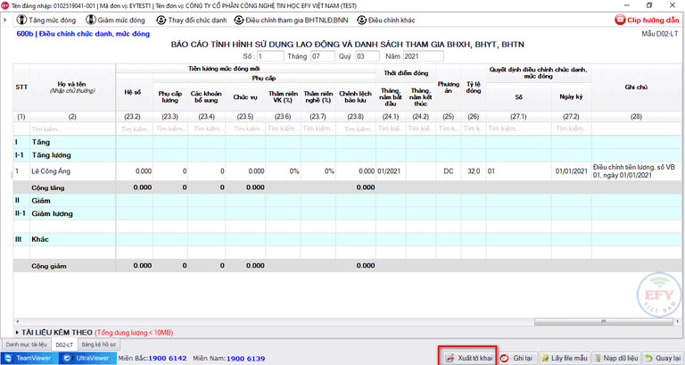Select the 32.0 tỷ lệ đóng cell
The image size is (685, 365).
[x=473, y=171]
